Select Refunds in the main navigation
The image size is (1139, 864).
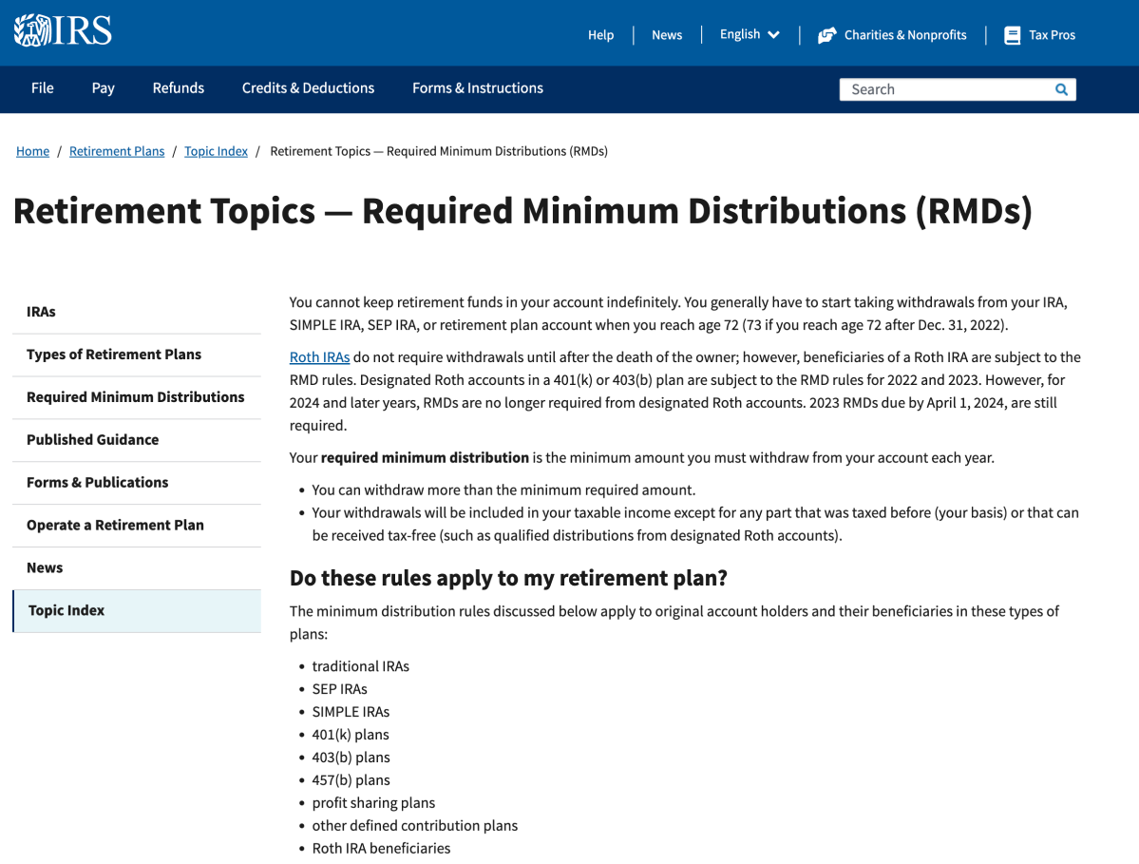(x=178, y=88)
